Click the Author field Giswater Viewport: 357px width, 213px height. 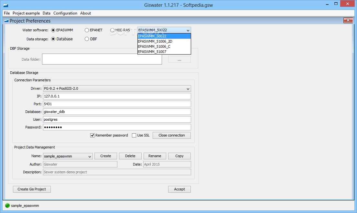[80, 164]
